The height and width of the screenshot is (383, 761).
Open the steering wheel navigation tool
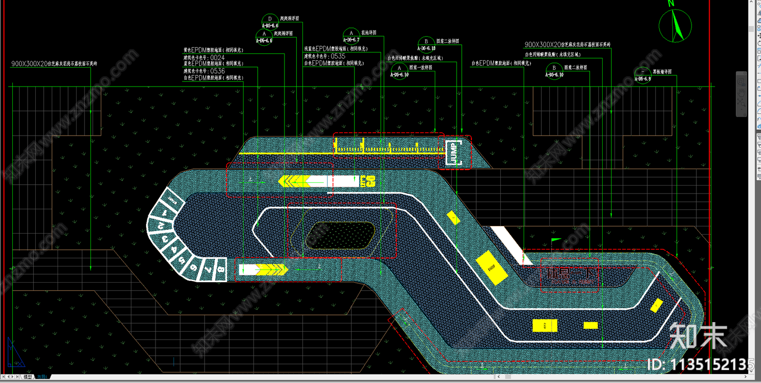point(741,81)
